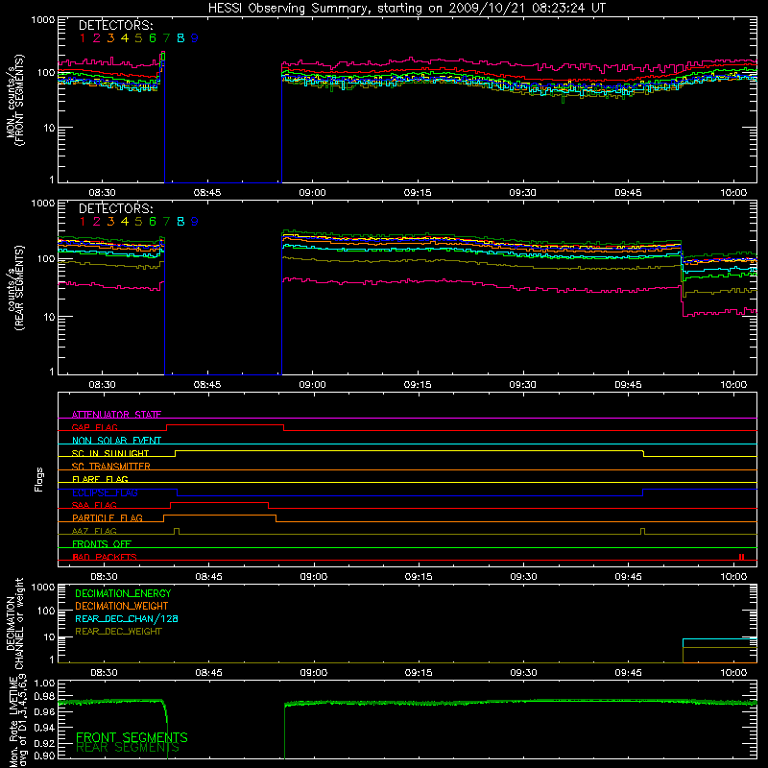The height and width of the screenshot is (768, 768).
Task: Click the REAR SEGMENTS livetime legend text
Action: pyautogui.click(x=128, y=748)
